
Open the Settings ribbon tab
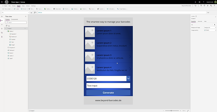tap(33, 6)
